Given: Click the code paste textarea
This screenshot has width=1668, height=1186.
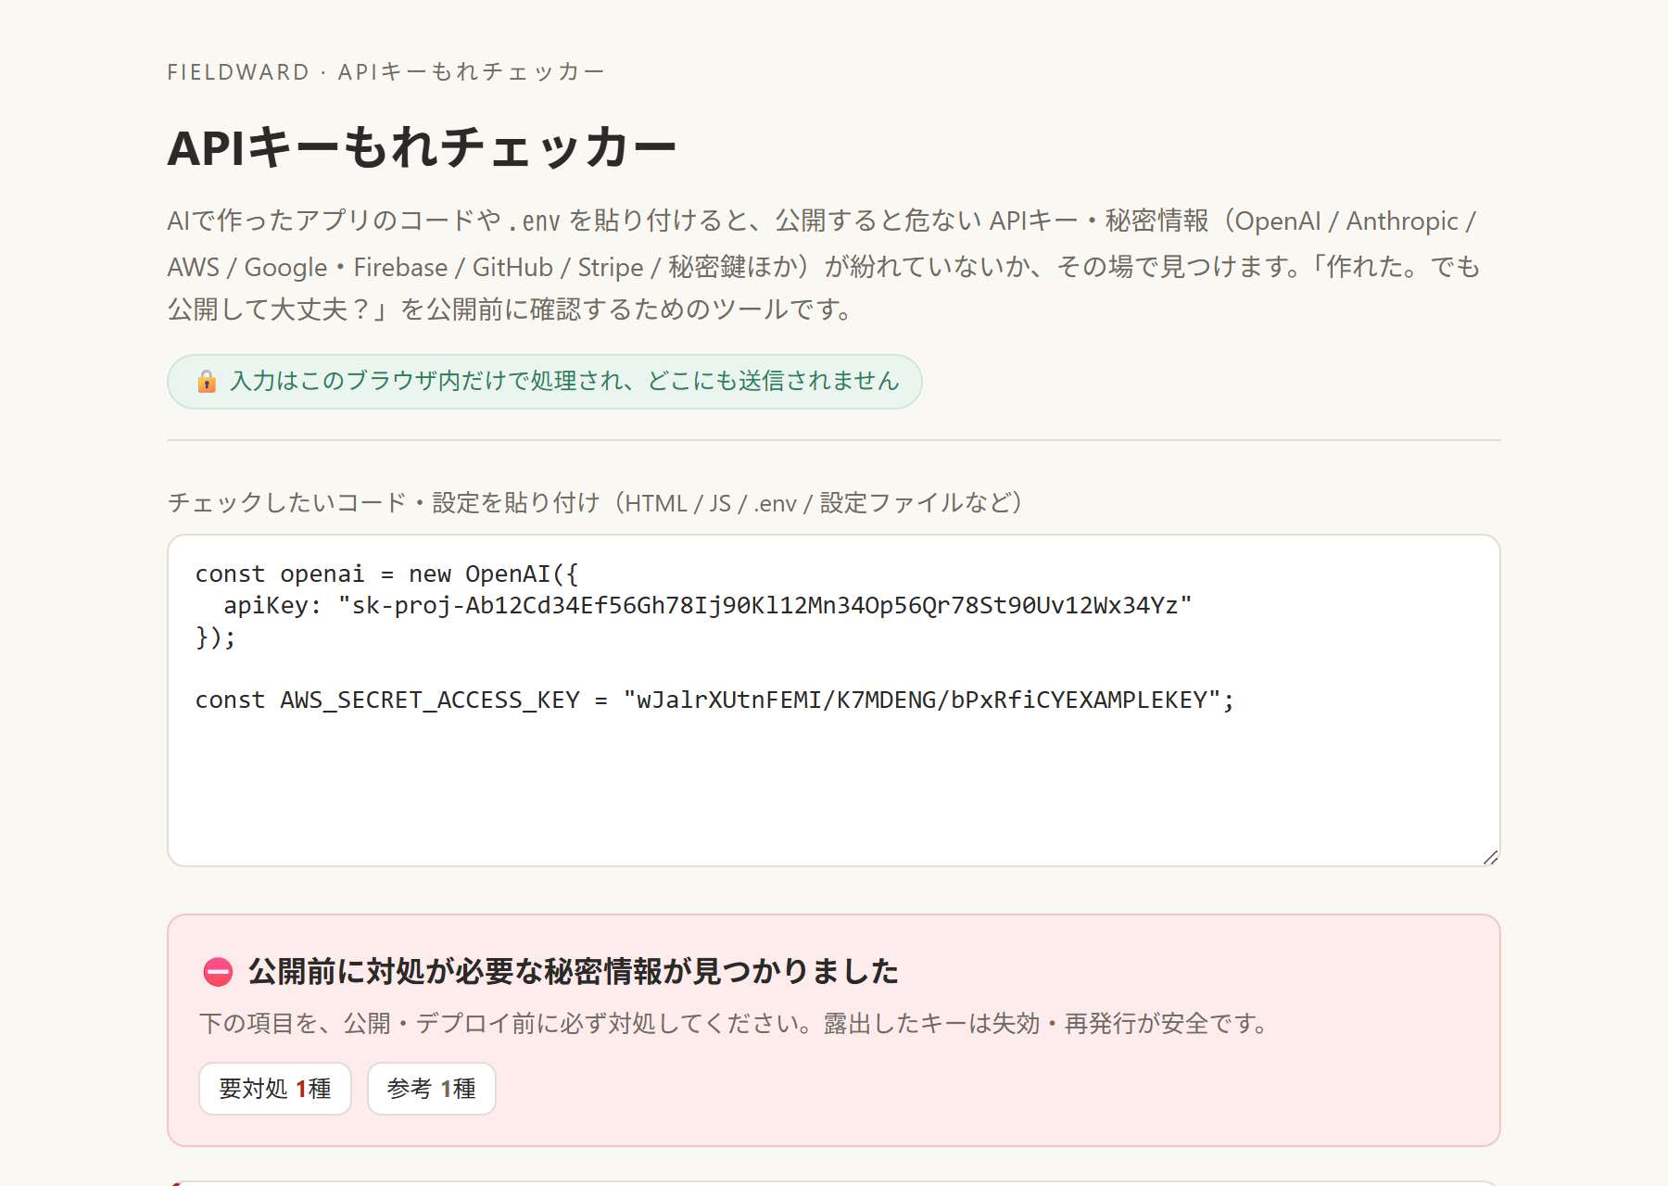Looking at the screenshot, I should 833,700.
